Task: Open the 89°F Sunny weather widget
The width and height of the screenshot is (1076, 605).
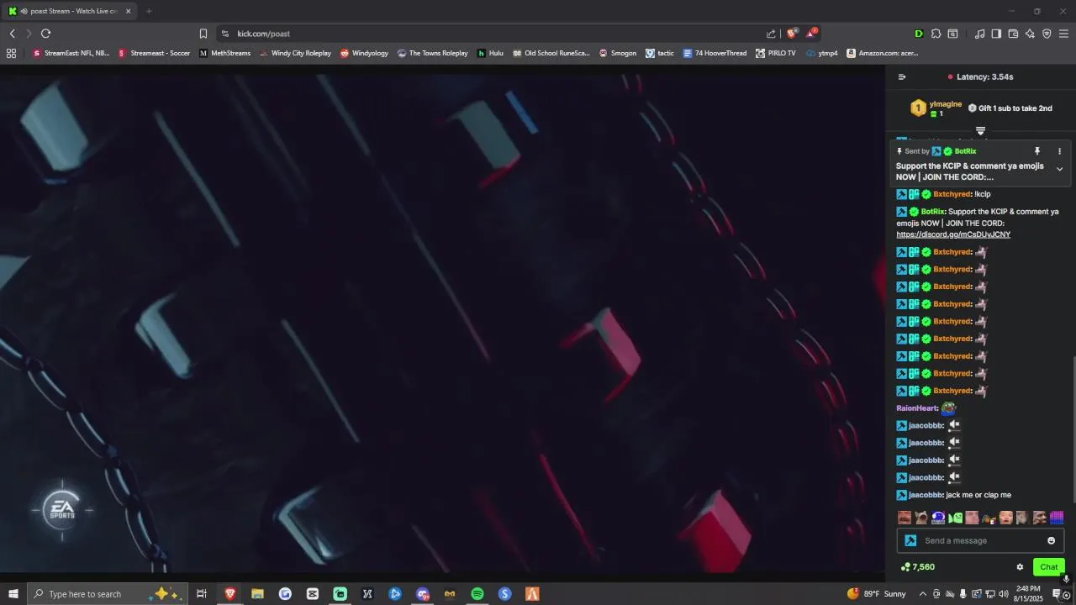Action: (x=876, y=594)
